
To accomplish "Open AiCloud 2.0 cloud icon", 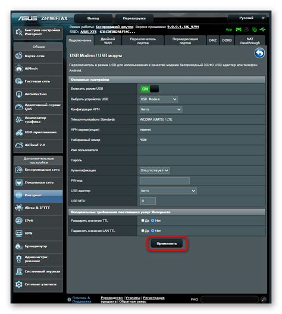I will point(19,145).
